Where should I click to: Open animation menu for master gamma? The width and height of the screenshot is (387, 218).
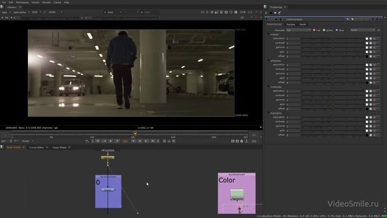coord(379,47)
